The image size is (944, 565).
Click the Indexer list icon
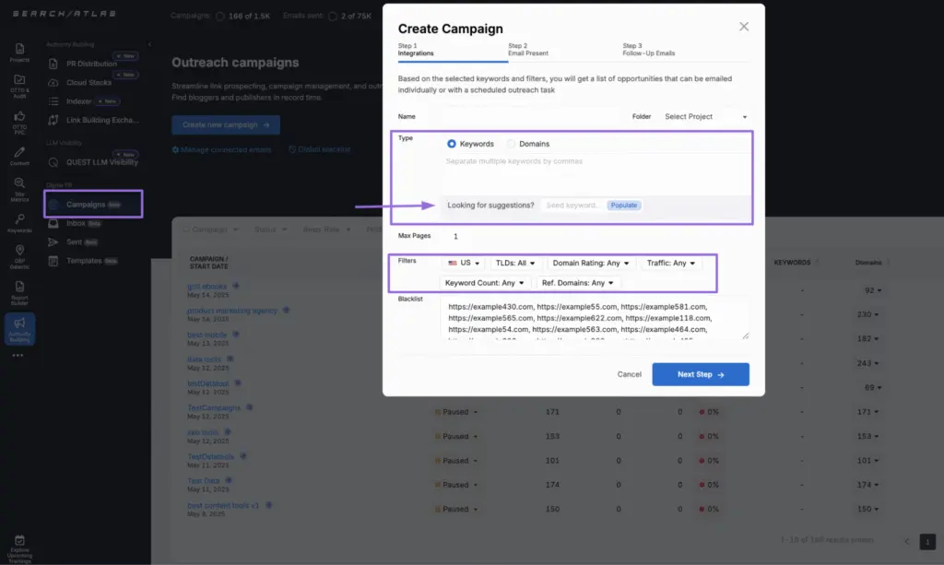[x=53, y=101]
